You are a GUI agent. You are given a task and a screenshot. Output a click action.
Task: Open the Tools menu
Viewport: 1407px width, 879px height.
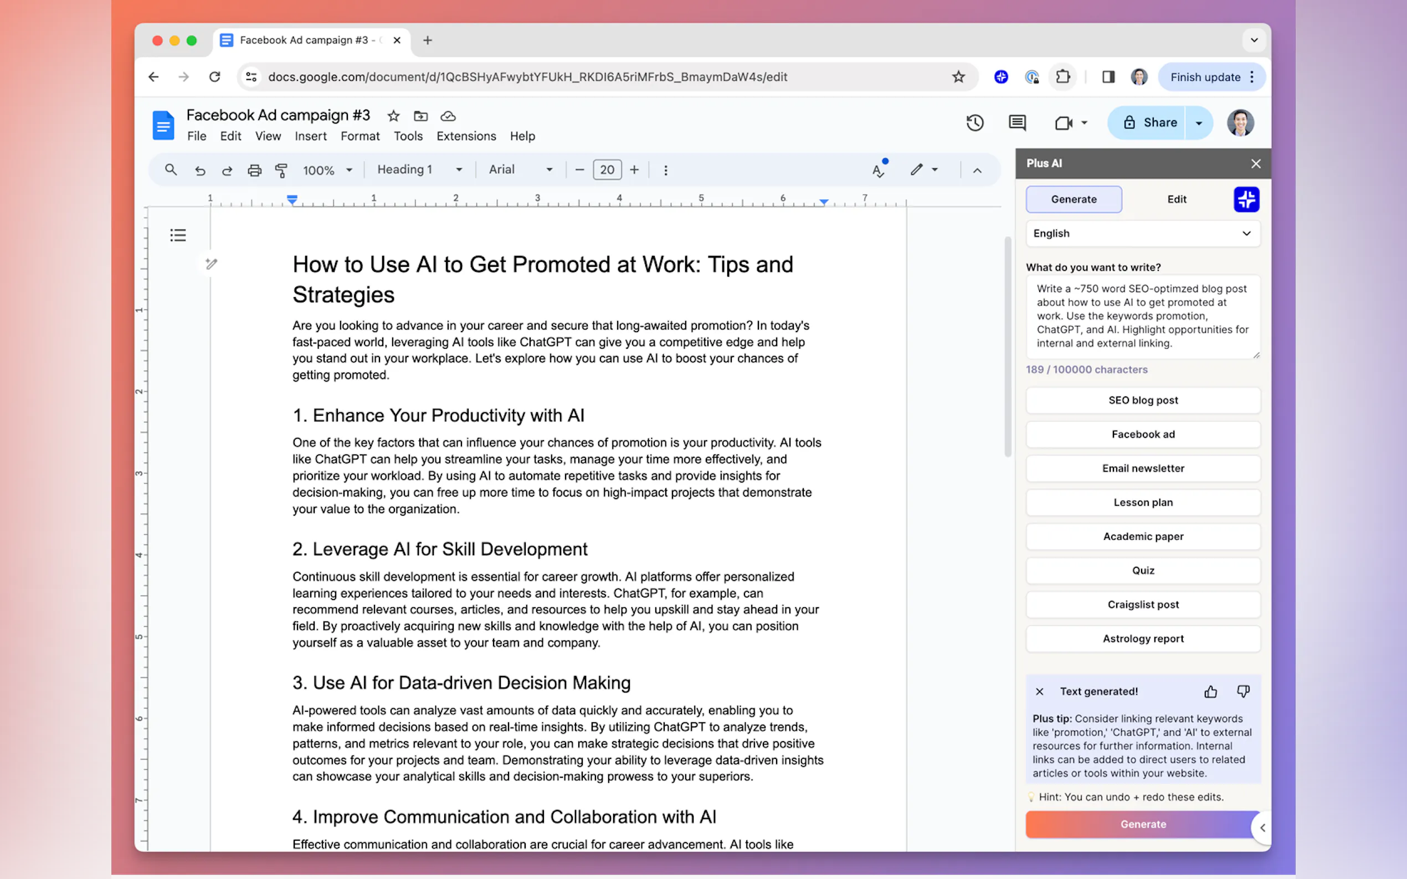click(x=408, y=136)
